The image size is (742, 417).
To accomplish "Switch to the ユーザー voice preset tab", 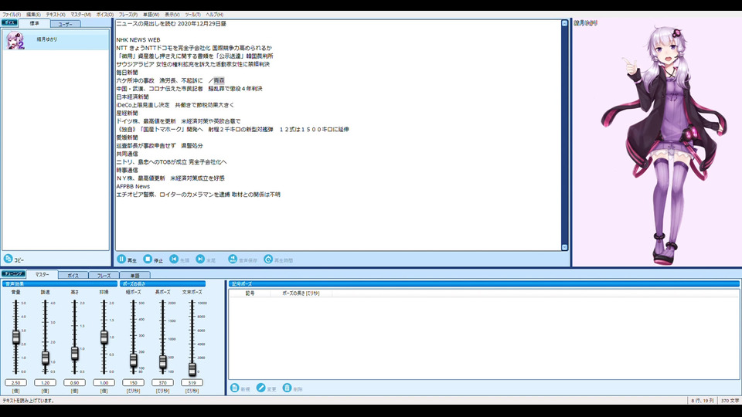I will point(65,24).
